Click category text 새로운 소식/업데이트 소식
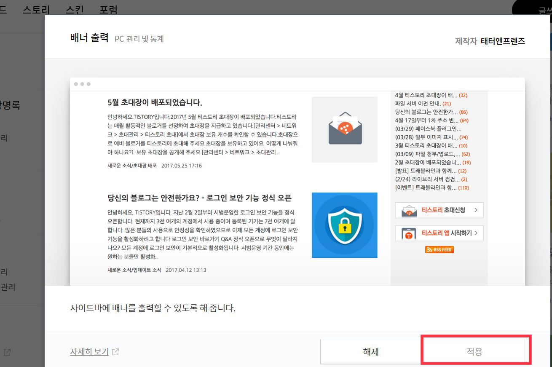The height and width of the screenshot is (367, 552). (134, 270)
